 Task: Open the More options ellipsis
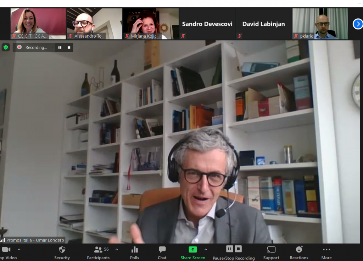tap(326, 252)
